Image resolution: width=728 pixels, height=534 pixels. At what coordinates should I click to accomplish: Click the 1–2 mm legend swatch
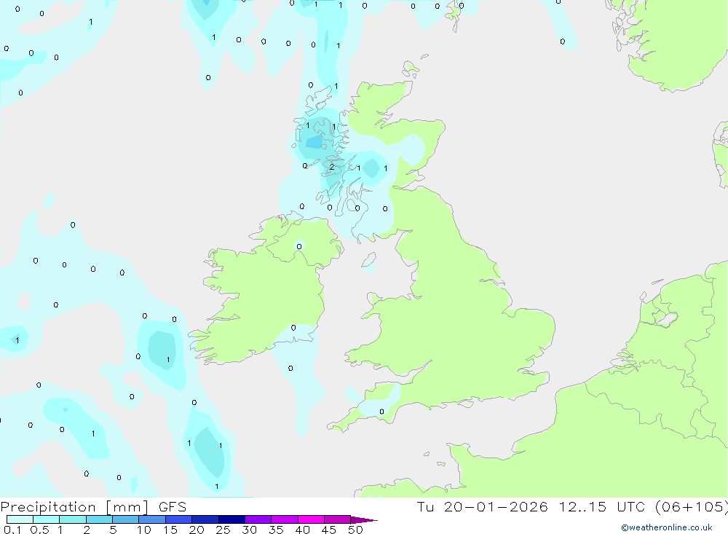72,519
